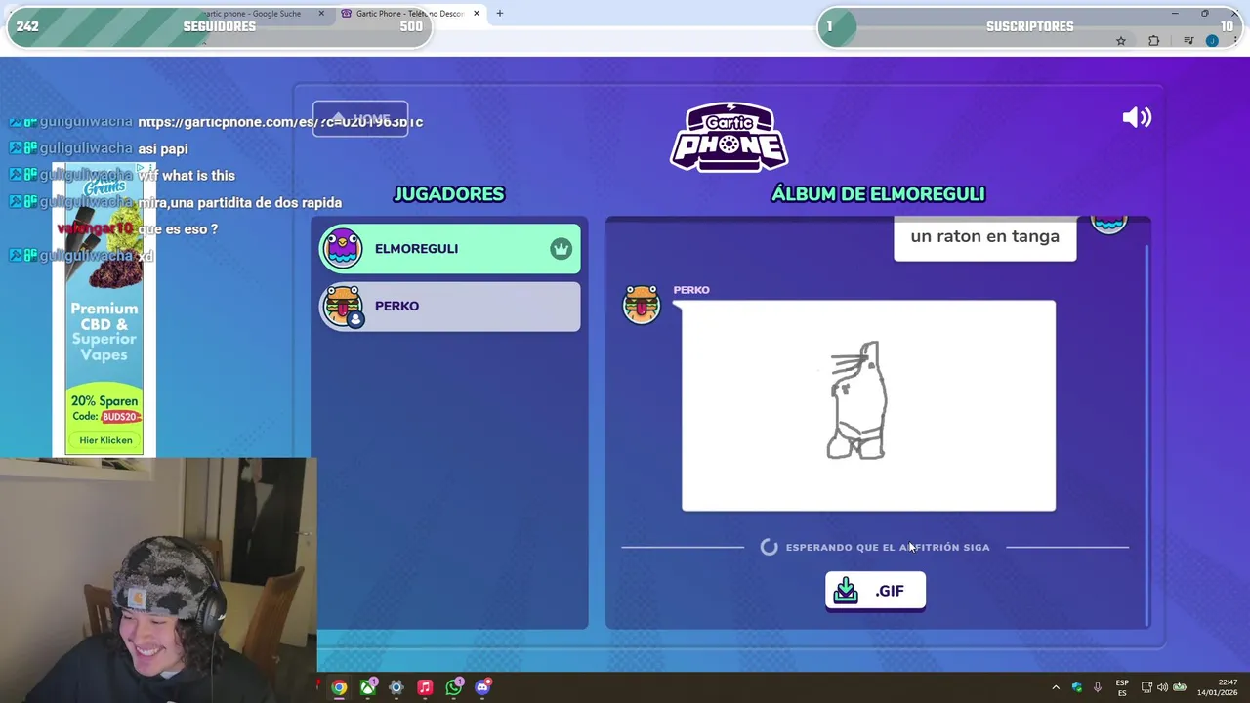Screen dimensions: 1250x703
Task: Open the taskbar clock showing 22:47
Action: pos(1217,687)
